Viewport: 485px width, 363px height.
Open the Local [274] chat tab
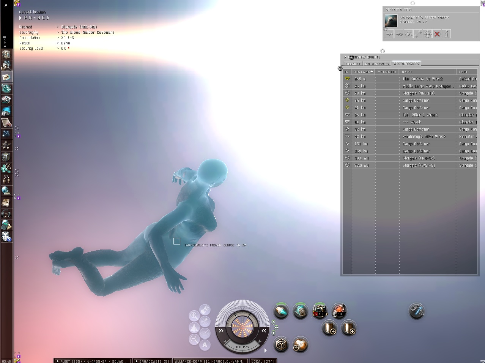[263, 361]
